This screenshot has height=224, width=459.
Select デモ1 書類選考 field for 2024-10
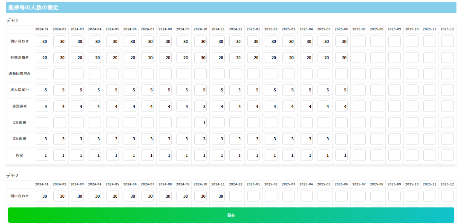pyautogui.click(x=201, y=107)
